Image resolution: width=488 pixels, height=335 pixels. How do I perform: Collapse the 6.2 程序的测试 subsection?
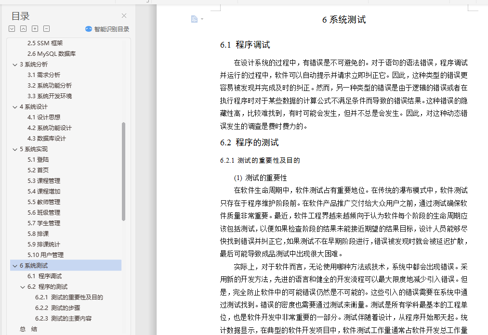[x=23, y=287]
